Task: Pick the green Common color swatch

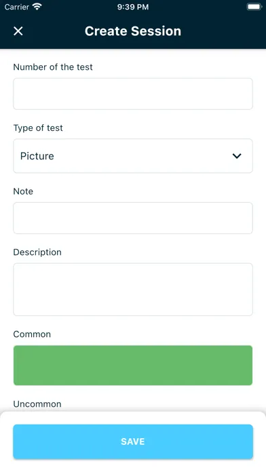Action: coord(133,365)
